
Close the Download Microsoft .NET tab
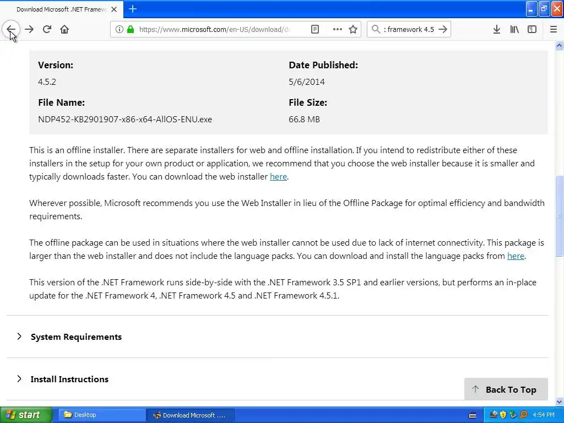114,9
